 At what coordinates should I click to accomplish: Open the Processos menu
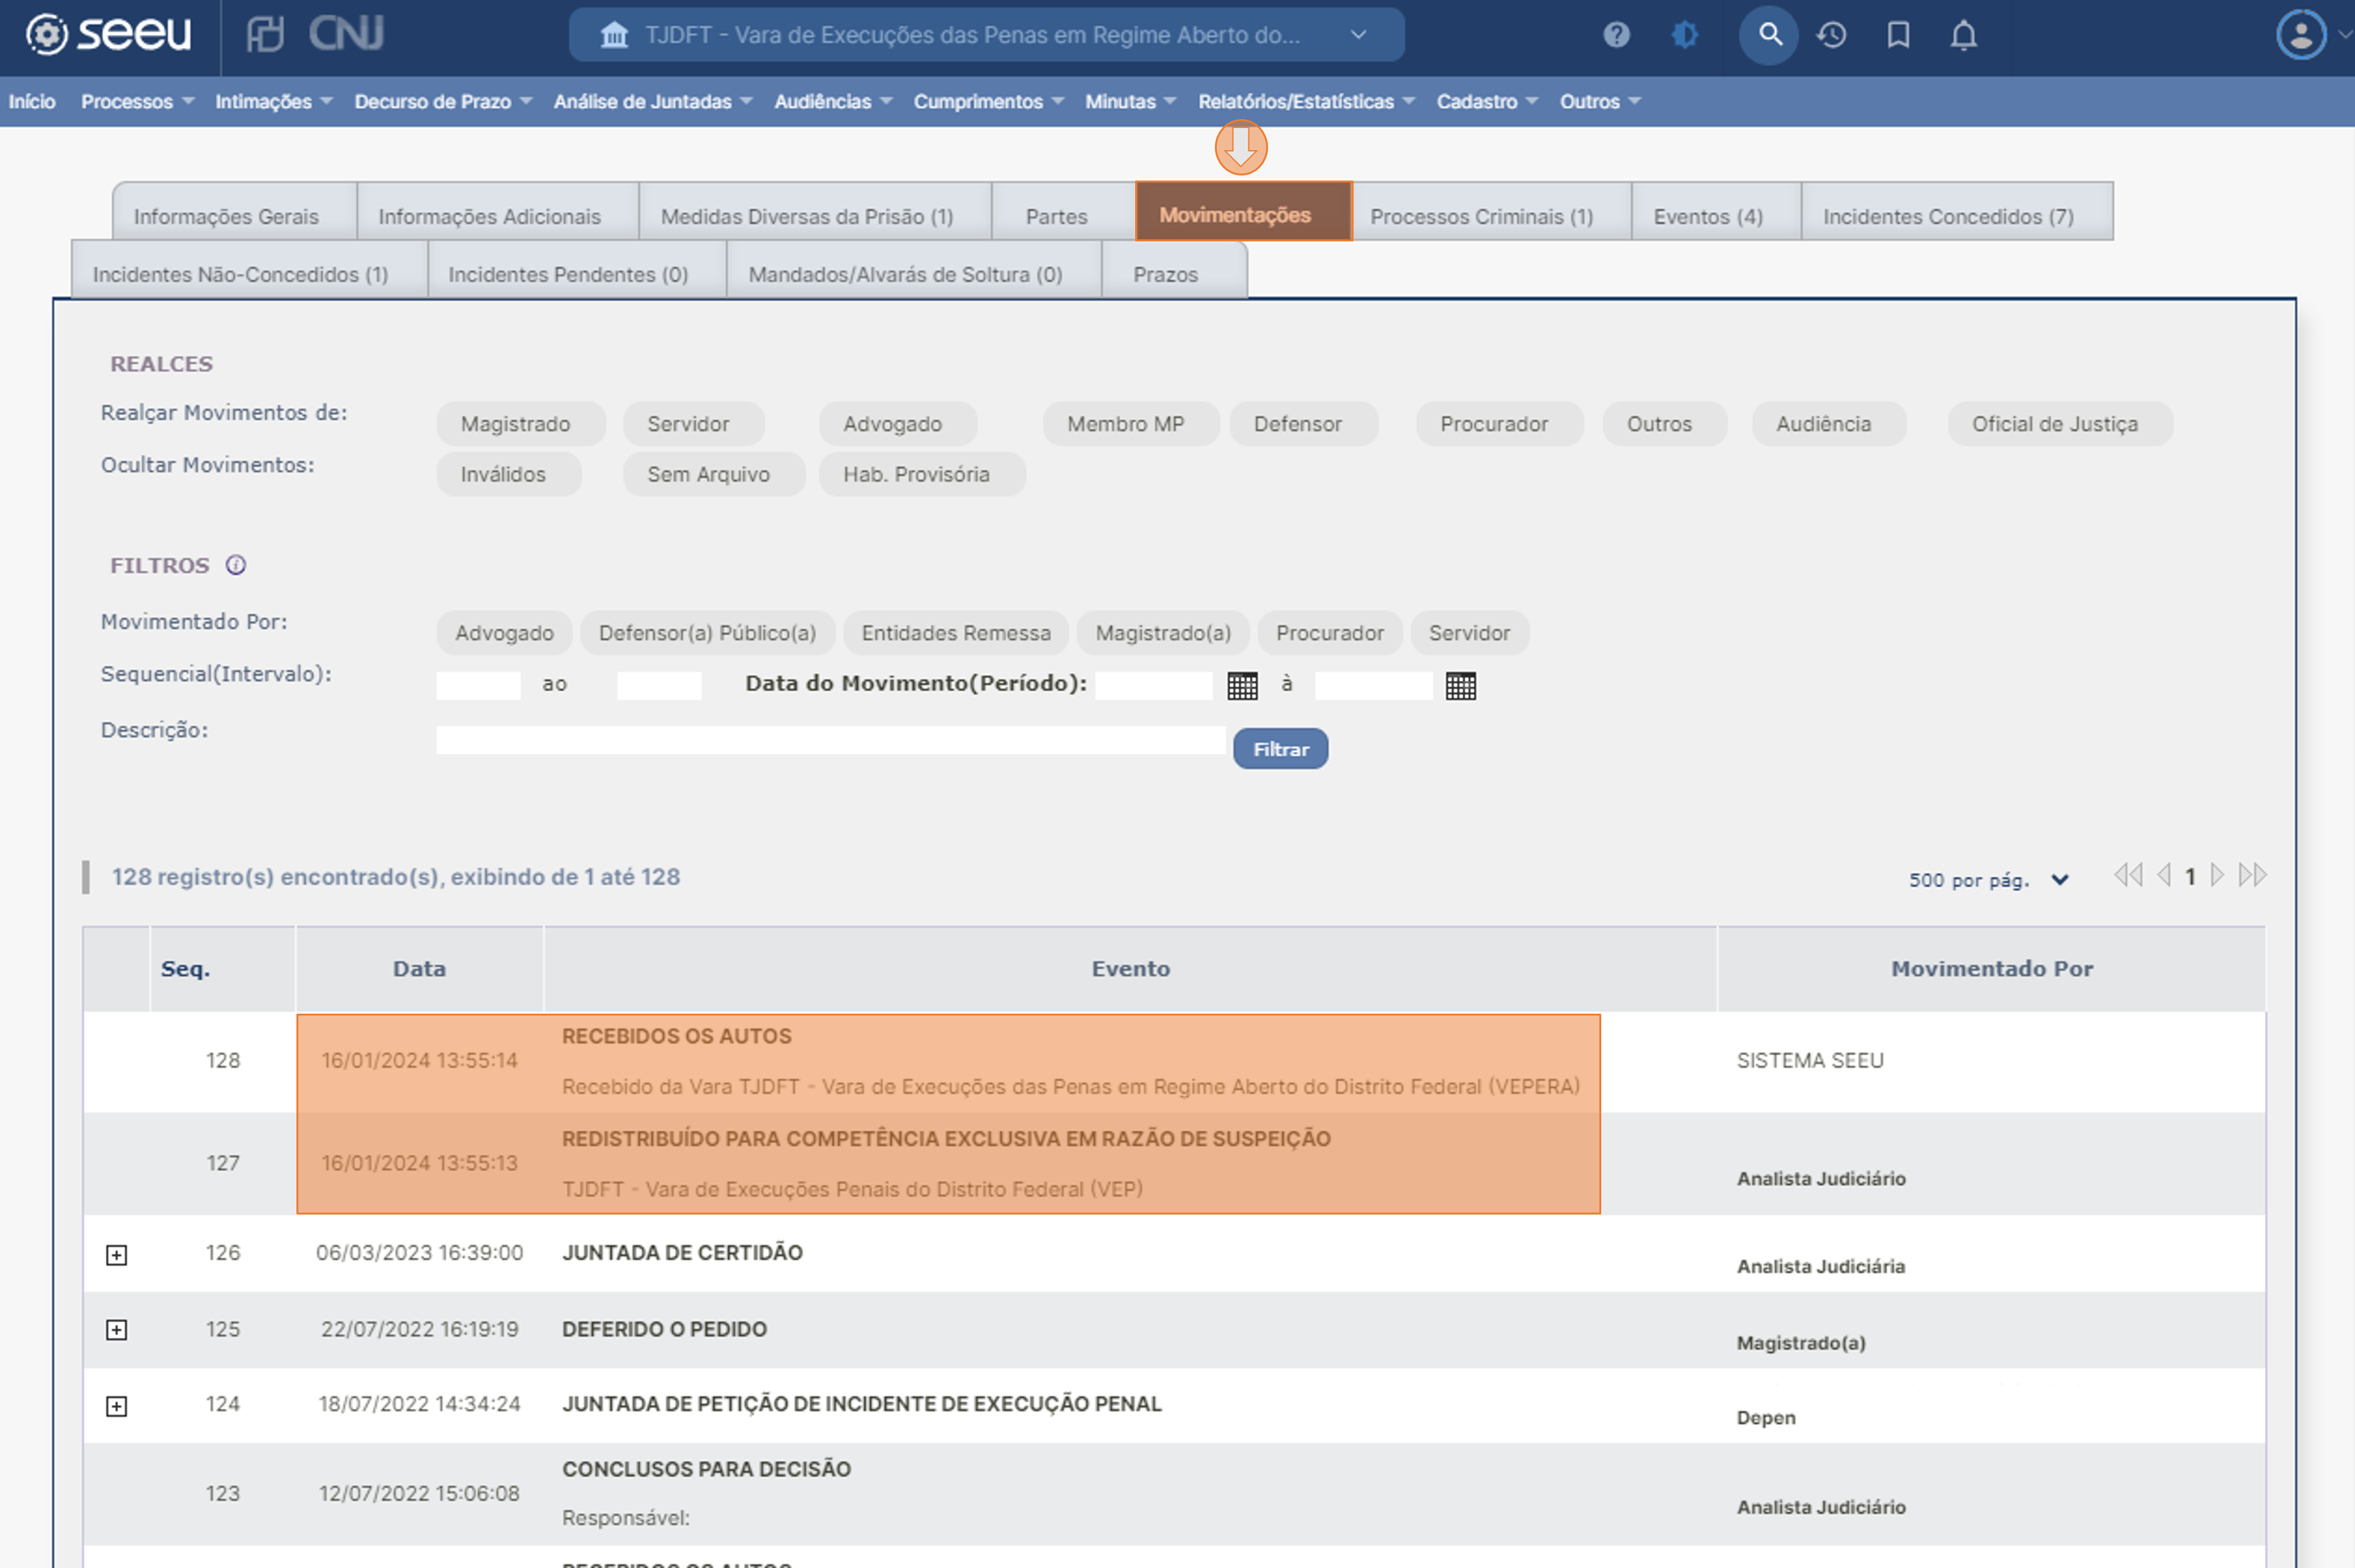coord(138,102)
